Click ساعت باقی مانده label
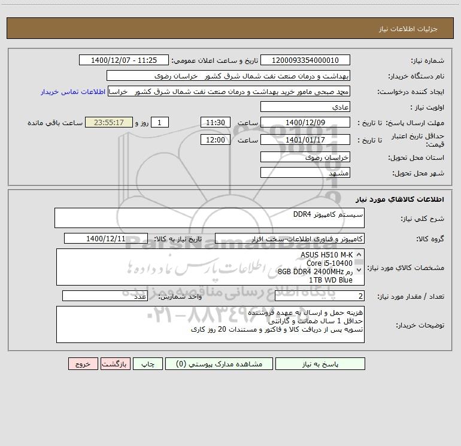The image size is (461, 446). click(55, 123)
